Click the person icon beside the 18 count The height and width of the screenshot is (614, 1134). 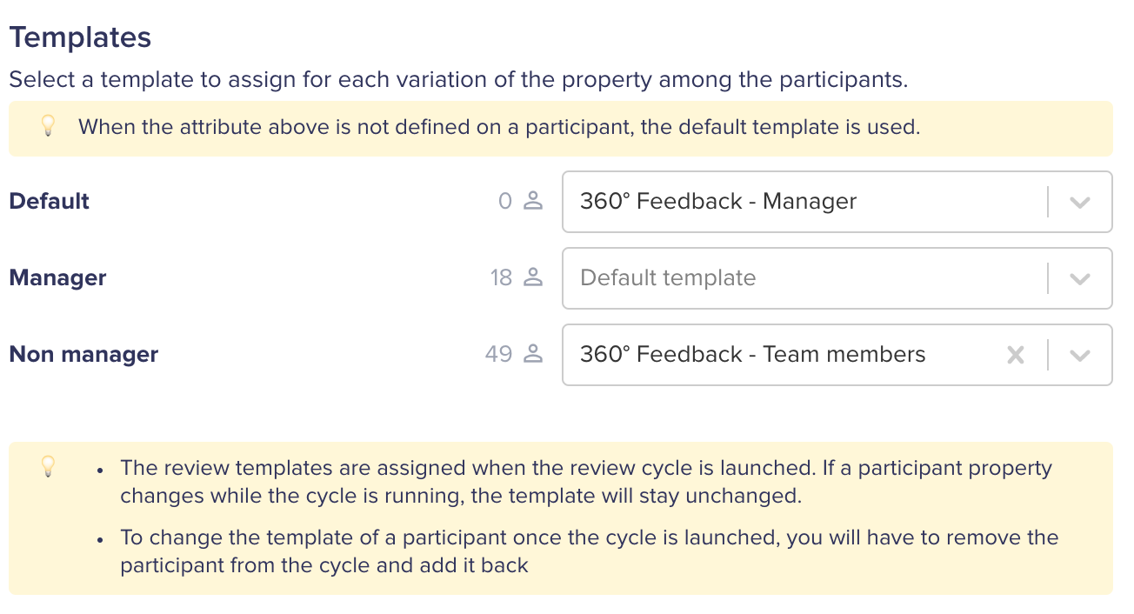point(533,278)
